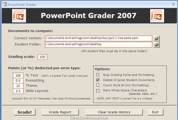Enable Count Style Errors (formatting)
The image size is (178, 120).
click(x=98, y=85)
